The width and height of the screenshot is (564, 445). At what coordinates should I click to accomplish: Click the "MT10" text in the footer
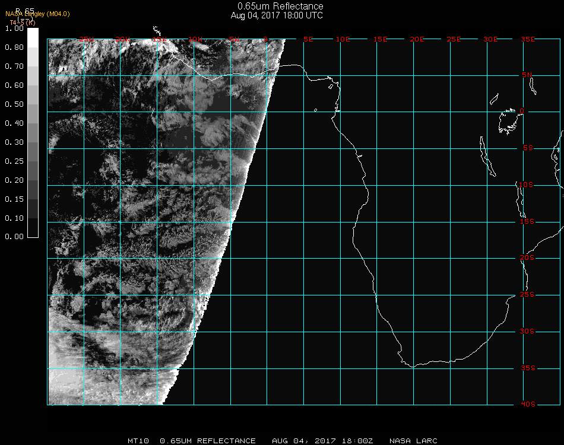[x=138, y=441]
